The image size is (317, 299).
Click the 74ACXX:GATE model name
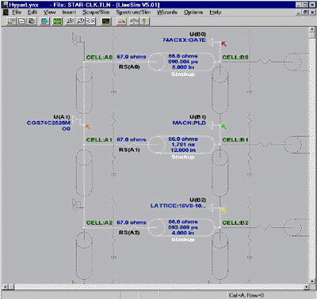184,40
